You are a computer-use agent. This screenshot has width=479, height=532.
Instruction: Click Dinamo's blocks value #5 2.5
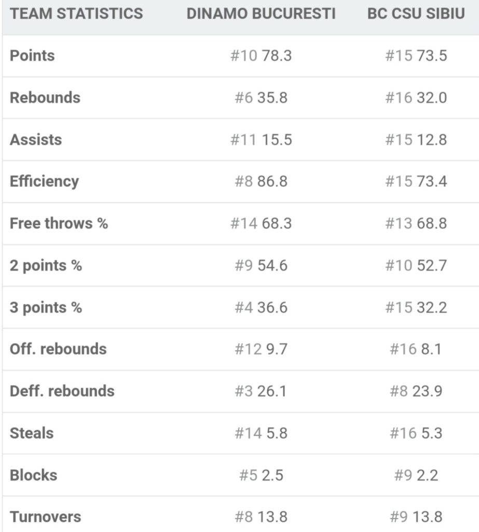point(261,475)
